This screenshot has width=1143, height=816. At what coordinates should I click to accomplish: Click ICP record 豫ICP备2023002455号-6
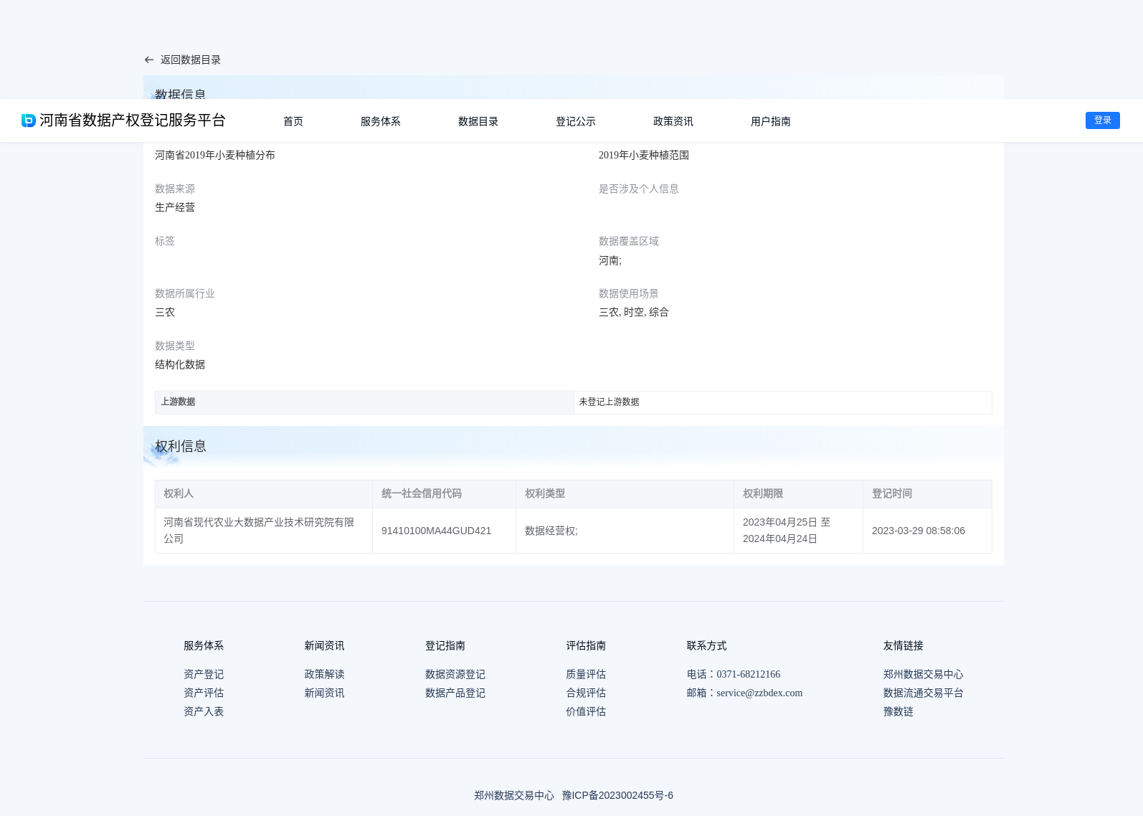tap(617, 795)
